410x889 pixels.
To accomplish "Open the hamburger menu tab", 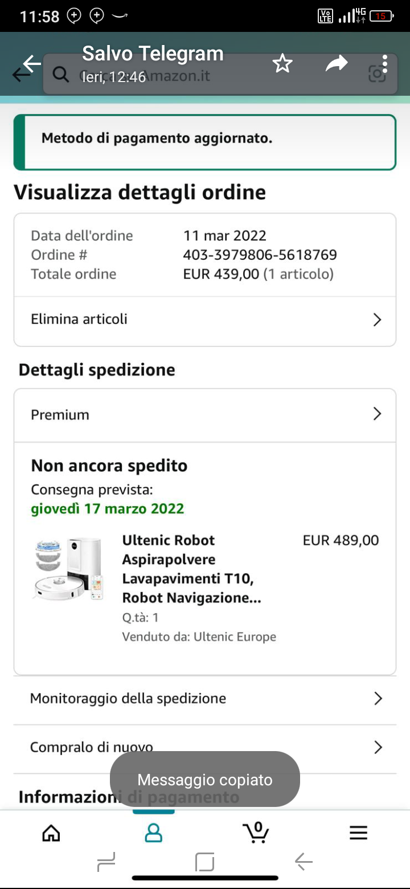I will click(x=358, y=833).
